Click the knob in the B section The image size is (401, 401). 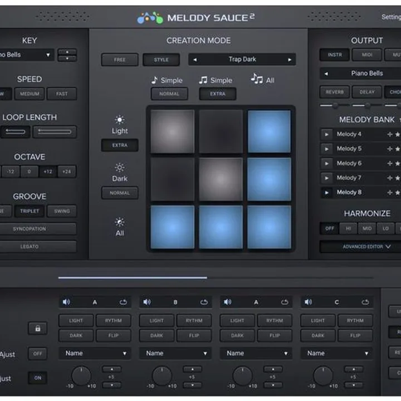coord(162,376)
